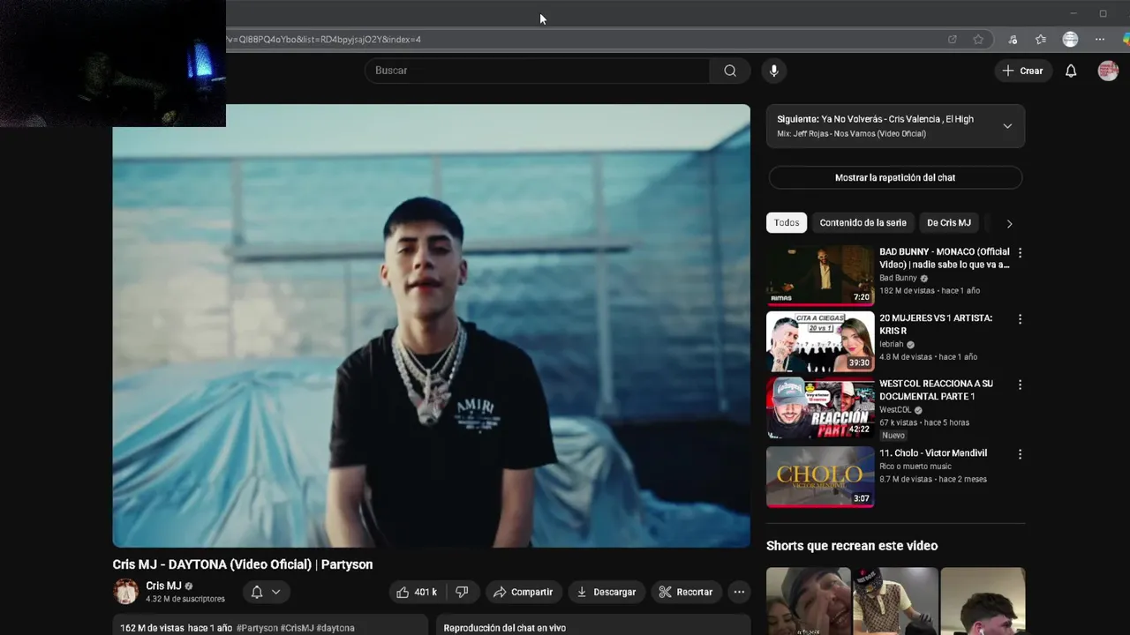Open Cris MJ channel name link
This screenshot has height=635, width=1130.
[x=163, y=586]
